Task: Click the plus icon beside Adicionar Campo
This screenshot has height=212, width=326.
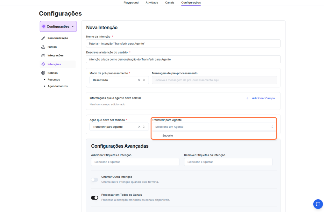Action: coord(247,98)
